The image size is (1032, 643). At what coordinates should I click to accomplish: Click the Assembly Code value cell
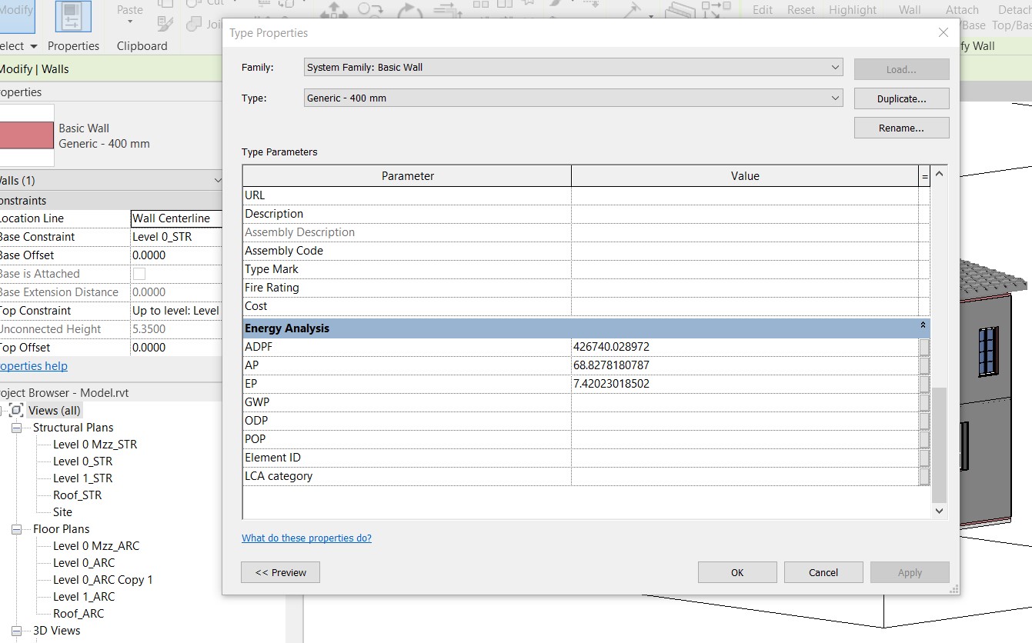coord(745,251)
